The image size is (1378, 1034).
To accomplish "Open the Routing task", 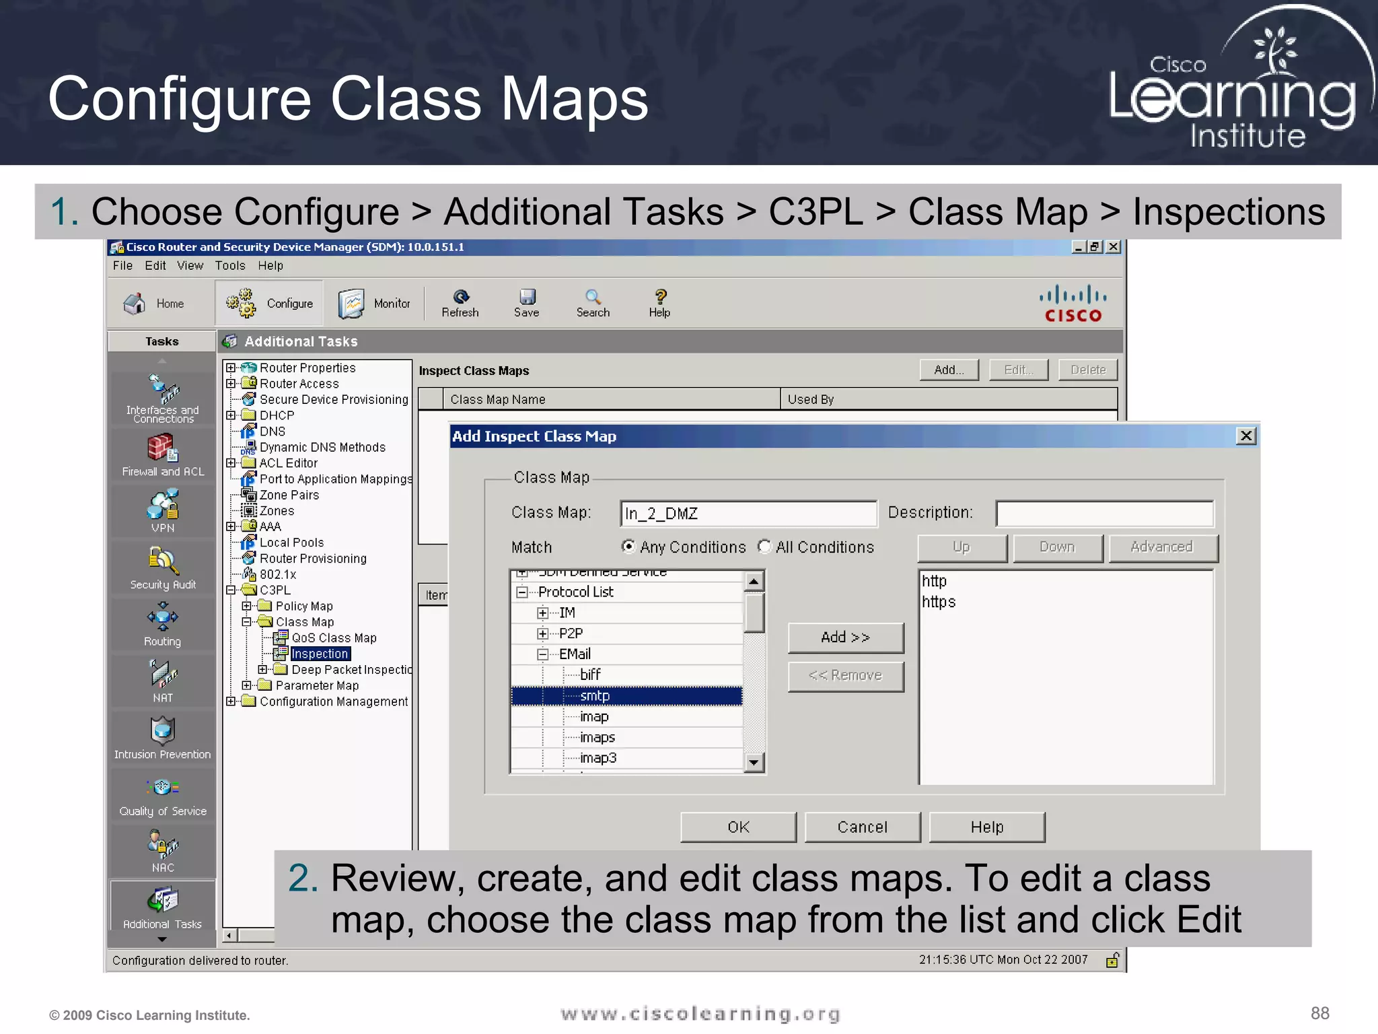I will click(162, 625).
